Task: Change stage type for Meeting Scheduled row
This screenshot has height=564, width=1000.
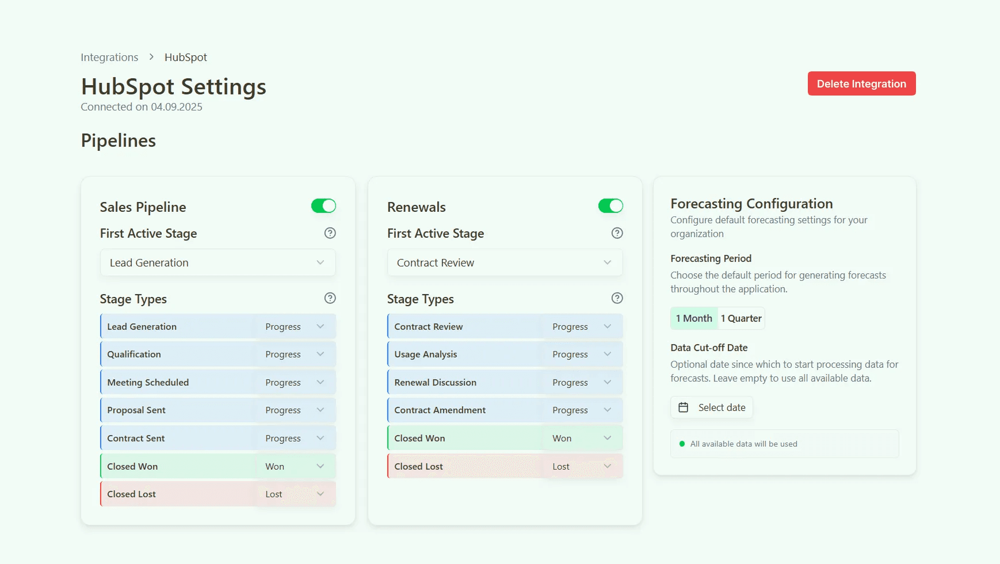Action: point(295,382)
